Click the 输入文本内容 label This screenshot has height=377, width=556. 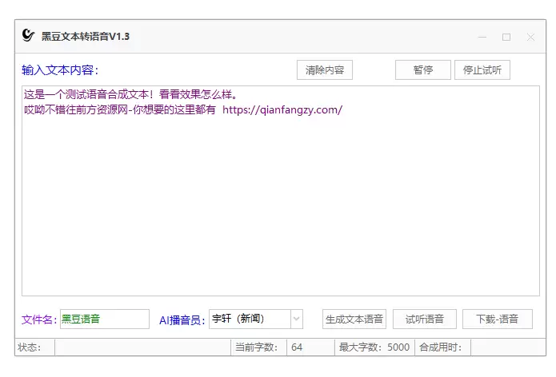pyautogui.click(x=60, y=70)
